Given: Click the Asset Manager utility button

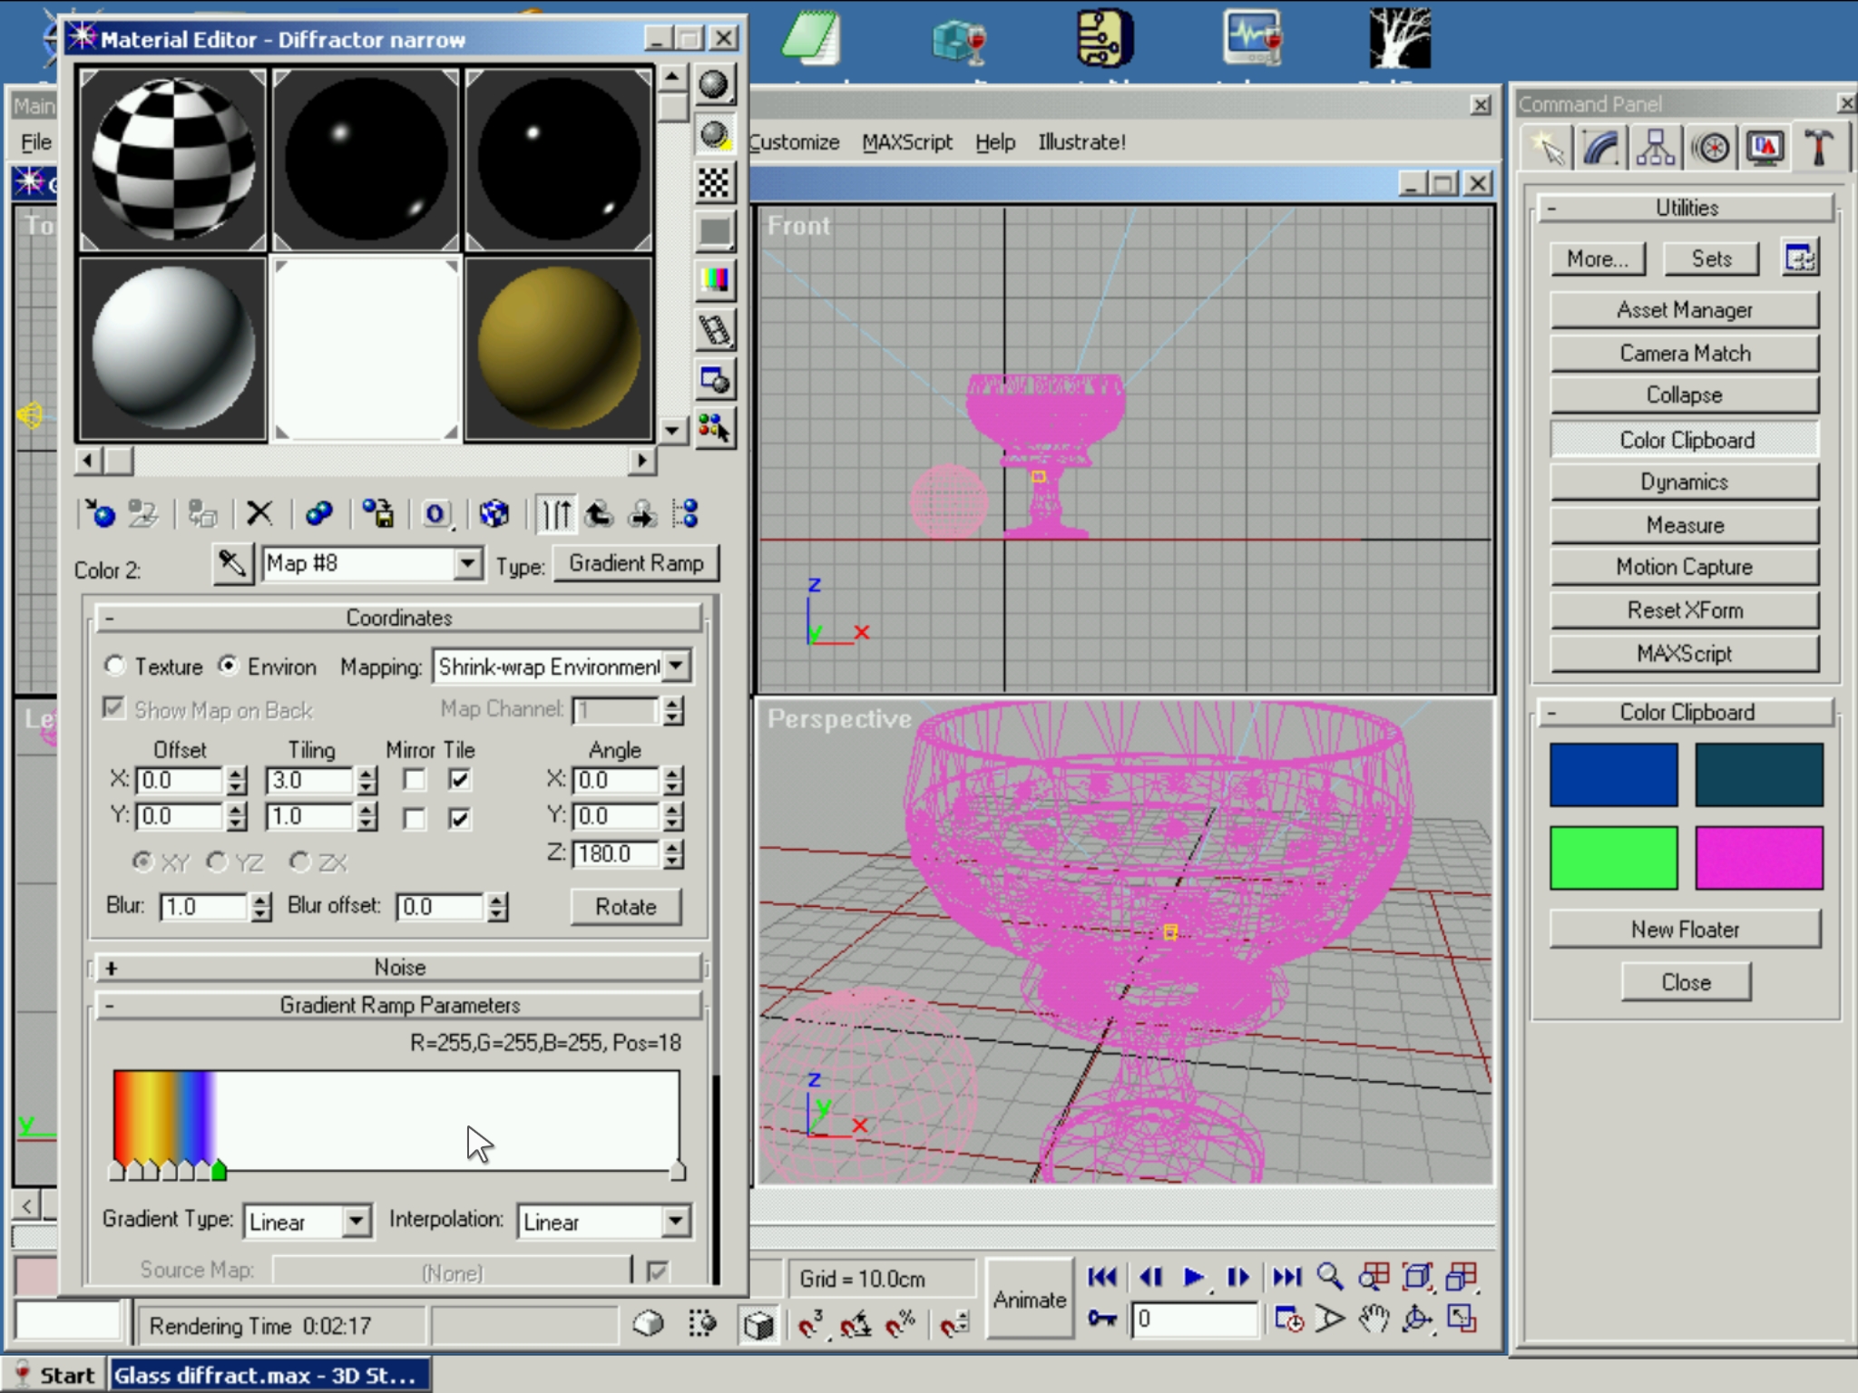Looking at the screenshot, I should (x=1684, y=310).
